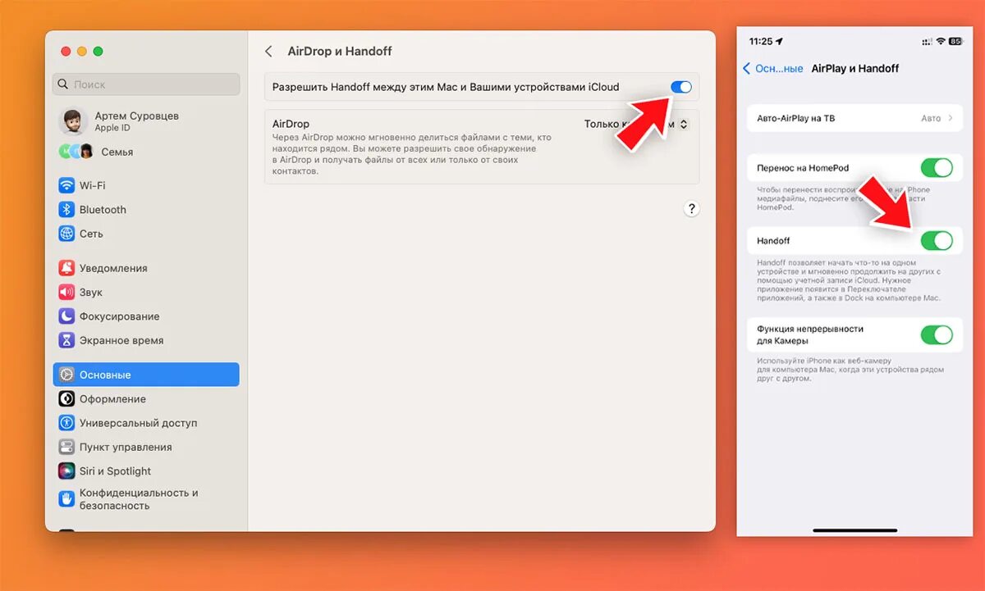Select Основные in the sidebar
This screenshot has width=985, height=591.
point(146,375)
